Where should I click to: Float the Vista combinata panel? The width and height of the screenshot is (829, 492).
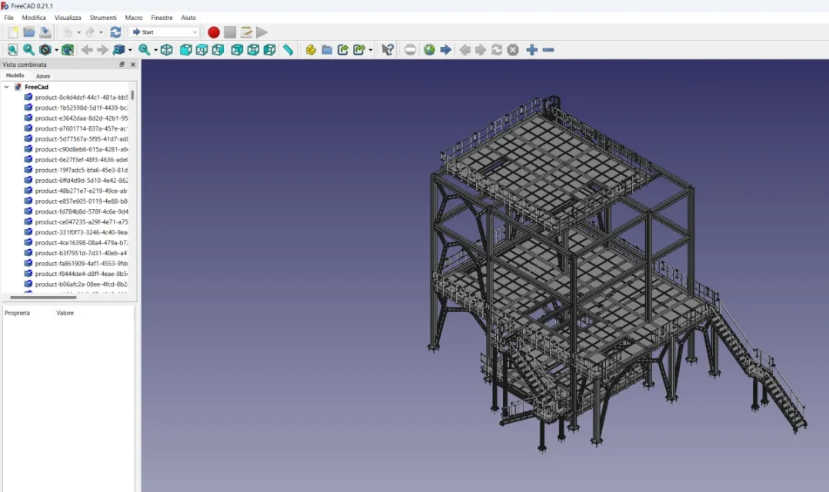click(x=122, y=65)
